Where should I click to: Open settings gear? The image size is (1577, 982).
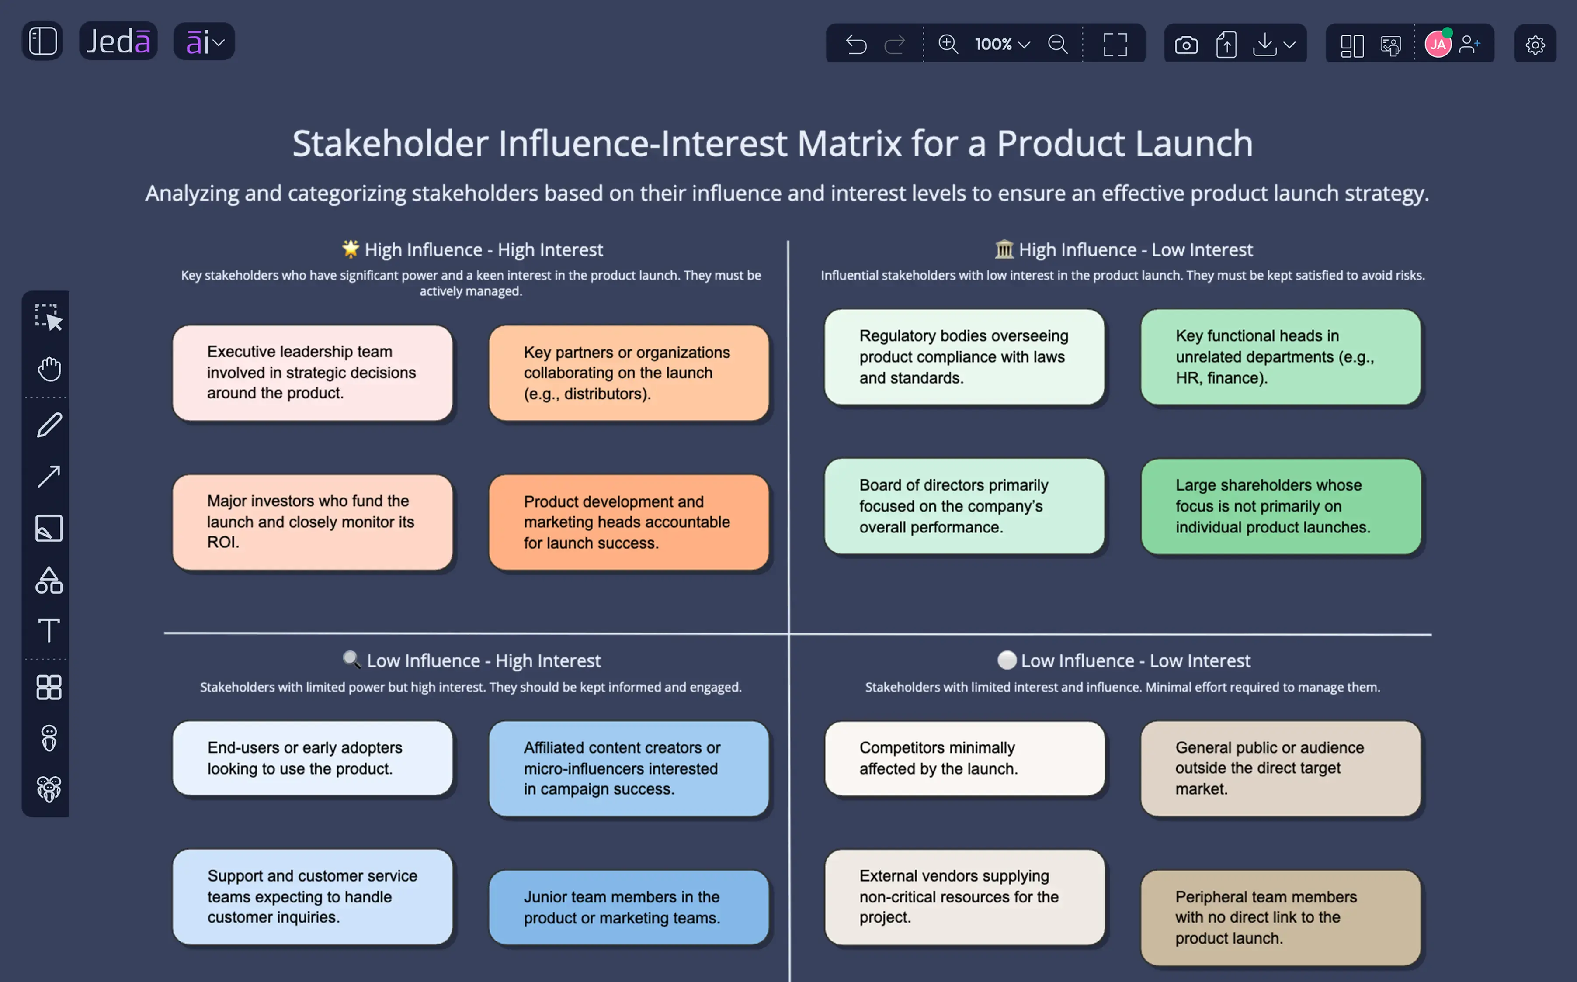pos(1535,45)
